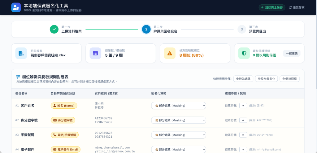Click the 姓名 (Name) type tag

pos(64,106)
